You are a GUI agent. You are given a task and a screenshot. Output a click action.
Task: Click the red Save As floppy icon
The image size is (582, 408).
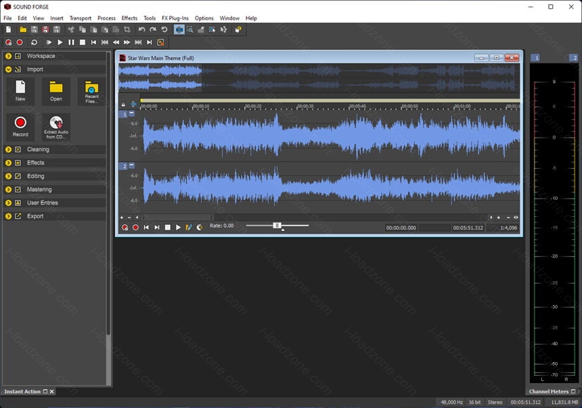(45, 30)
